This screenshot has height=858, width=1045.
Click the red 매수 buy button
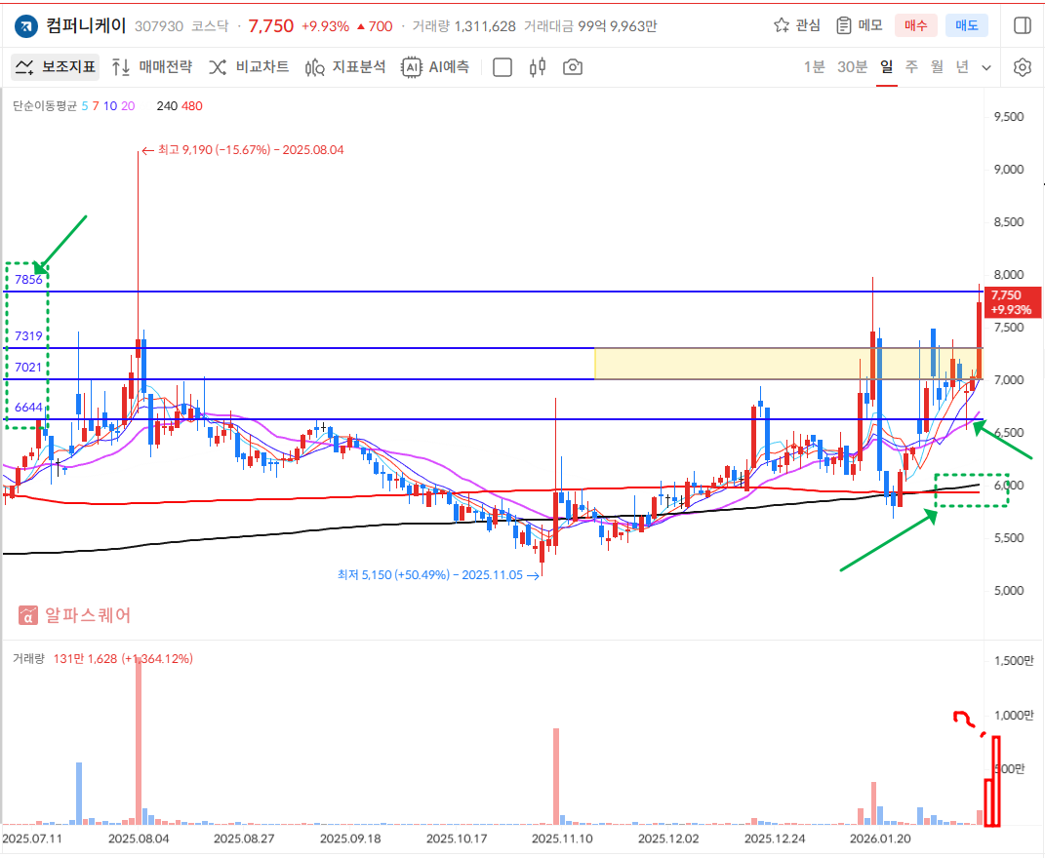pyautogui.click(x=916, y=25)
